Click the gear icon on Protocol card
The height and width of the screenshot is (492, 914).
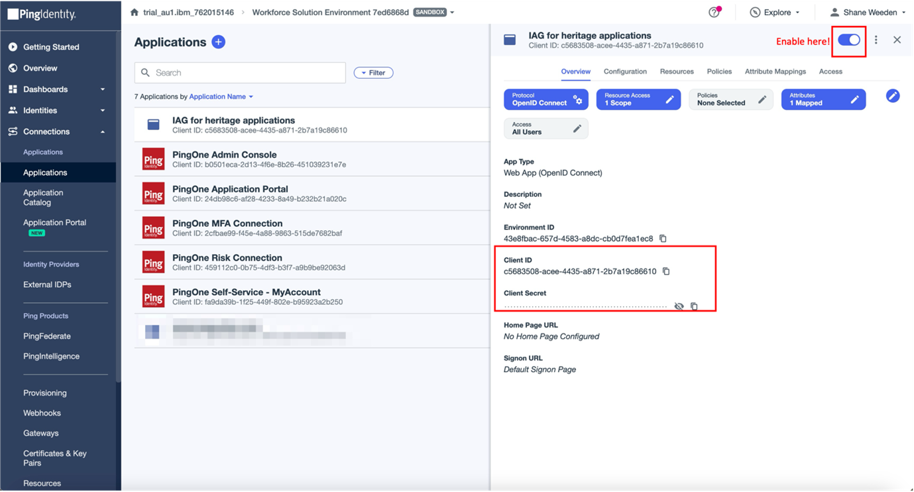point(578,99)
